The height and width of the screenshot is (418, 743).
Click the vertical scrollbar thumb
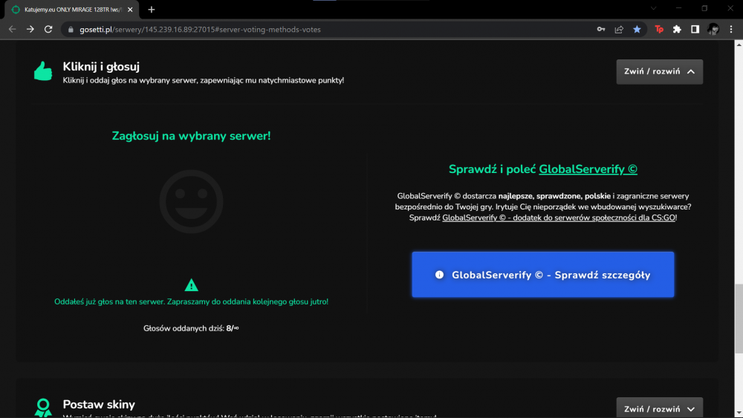click(x=739, y=319)
